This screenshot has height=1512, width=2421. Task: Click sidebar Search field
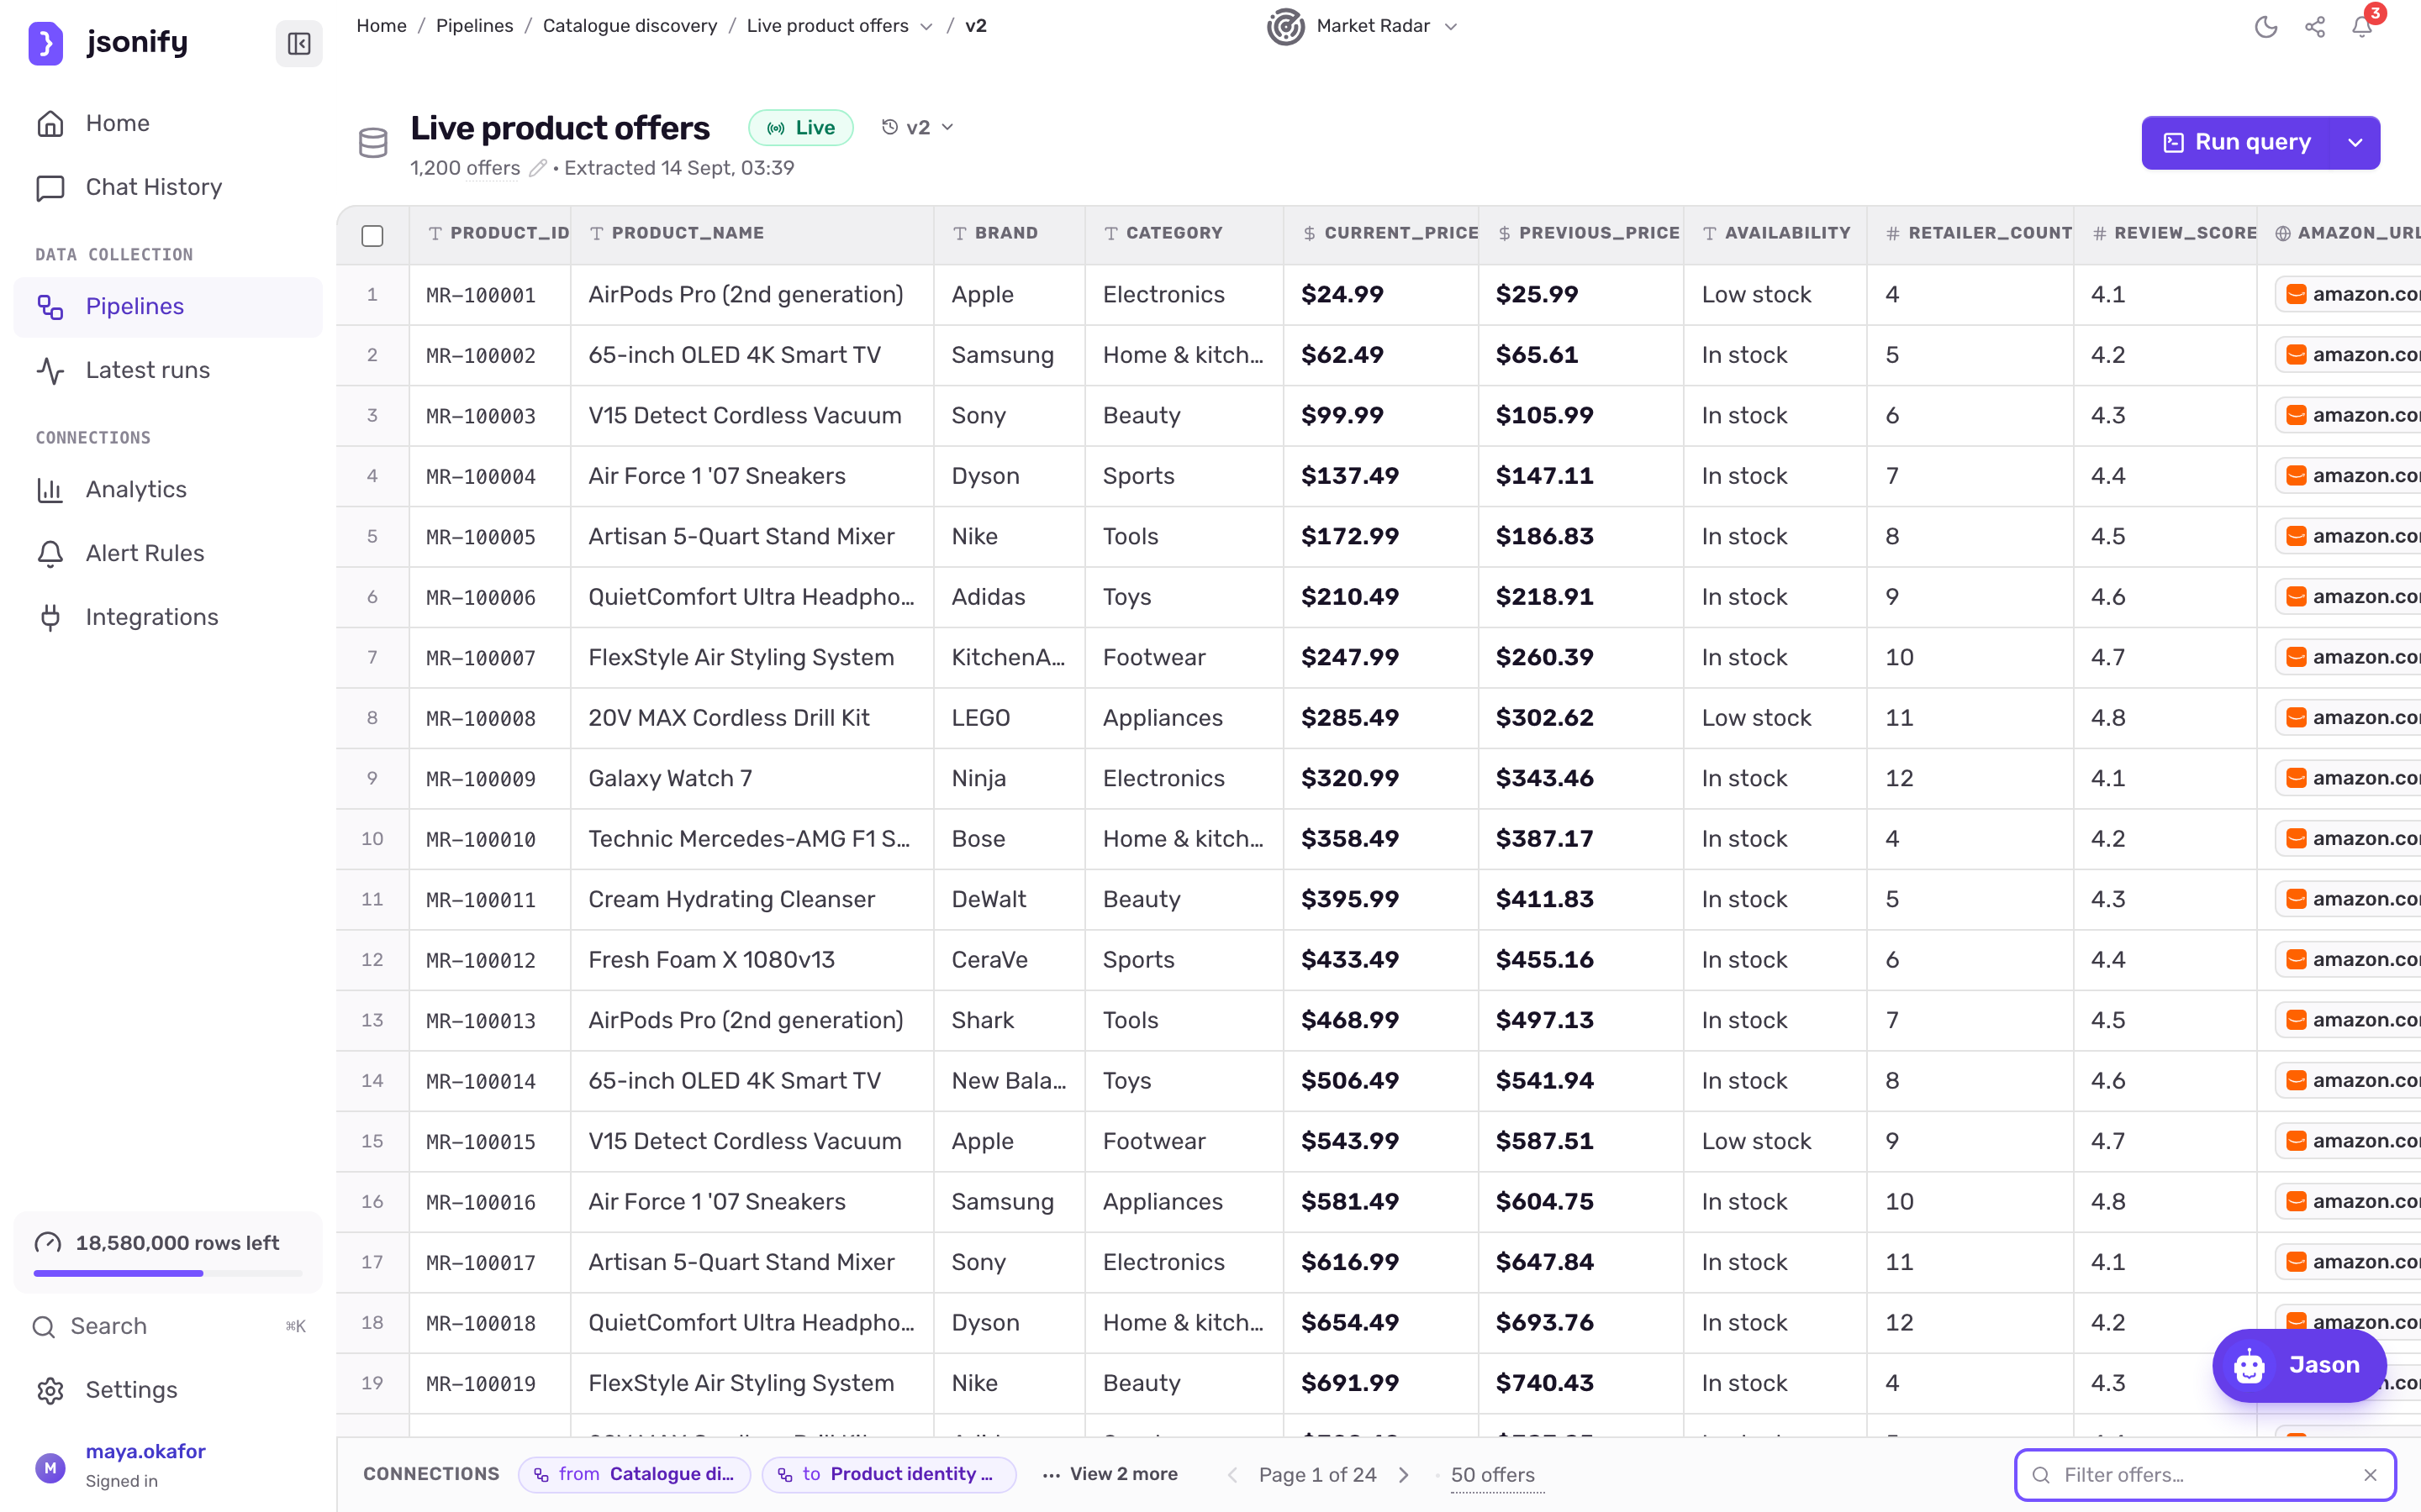pos(168,1327)
